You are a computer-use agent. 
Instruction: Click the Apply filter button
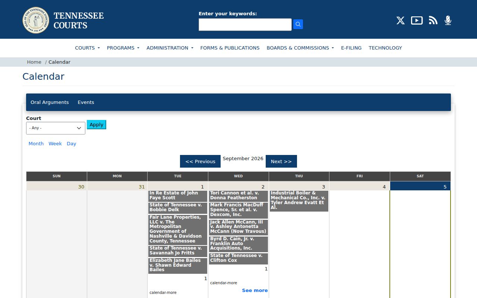[x=97, y=125]
